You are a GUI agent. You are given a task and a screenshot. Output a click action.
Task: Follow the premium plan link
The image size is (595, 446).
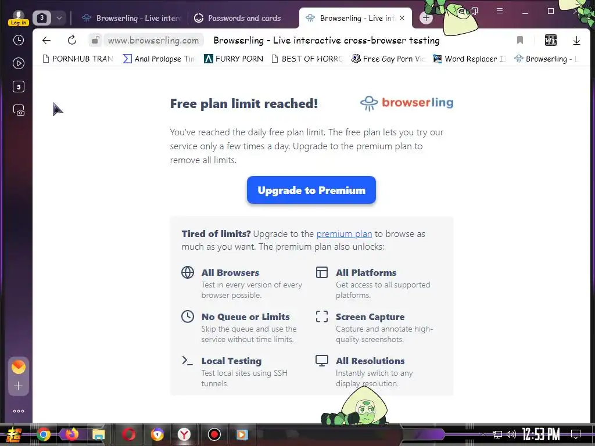[x=344, y=234]
